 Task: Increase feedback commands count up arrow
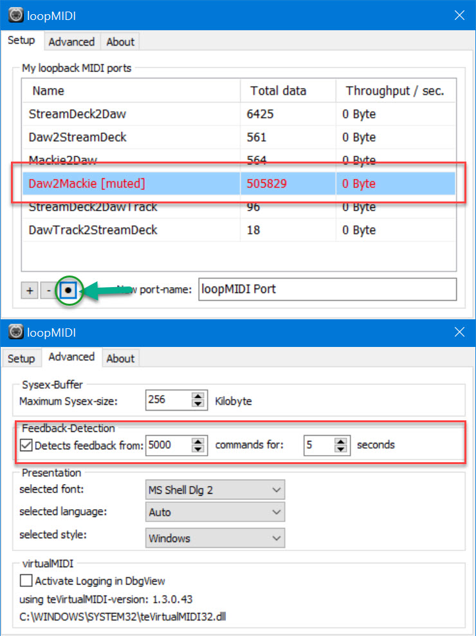click(199, 440)
